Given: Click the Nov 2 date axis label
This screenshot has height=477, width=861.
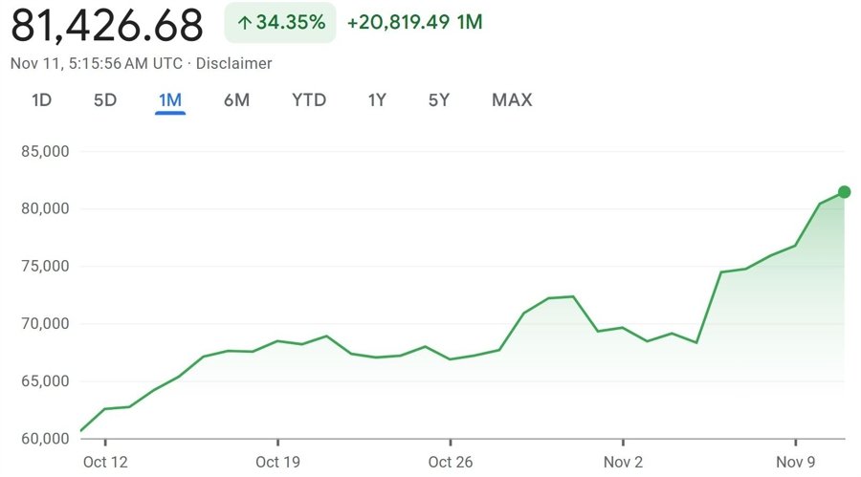Looking at the screenshot, I should coord(623,462).
